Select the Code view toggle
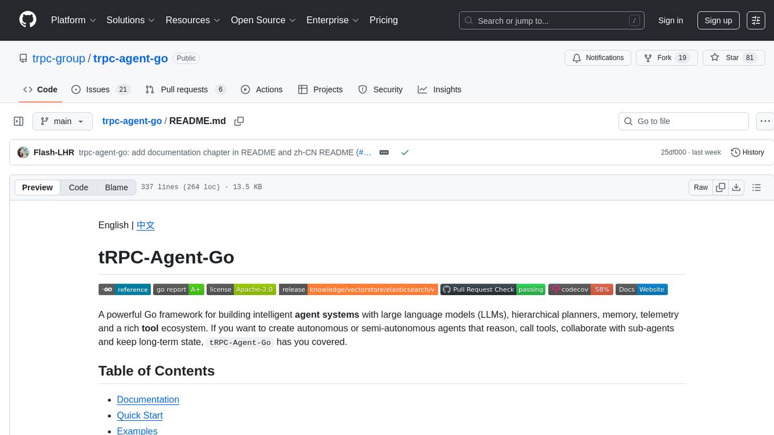This screenshot has height=435, width=774. (x=79, y=187)
